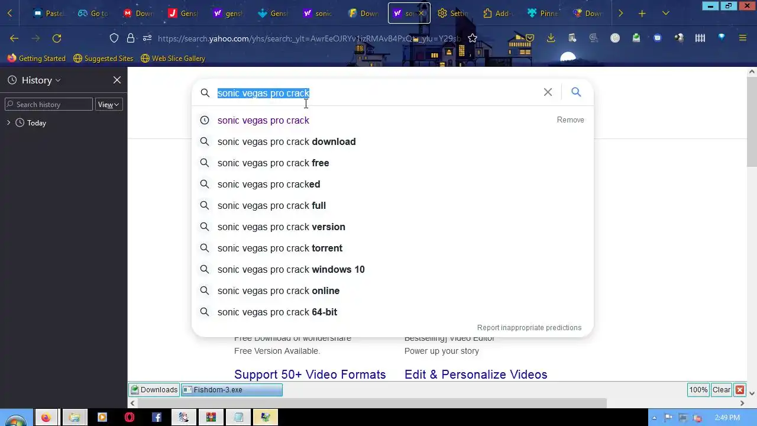The height and width of the screenshot is (426, 757).
Task: Open Edit & Personalize Videos link
Action: (475, 374)
